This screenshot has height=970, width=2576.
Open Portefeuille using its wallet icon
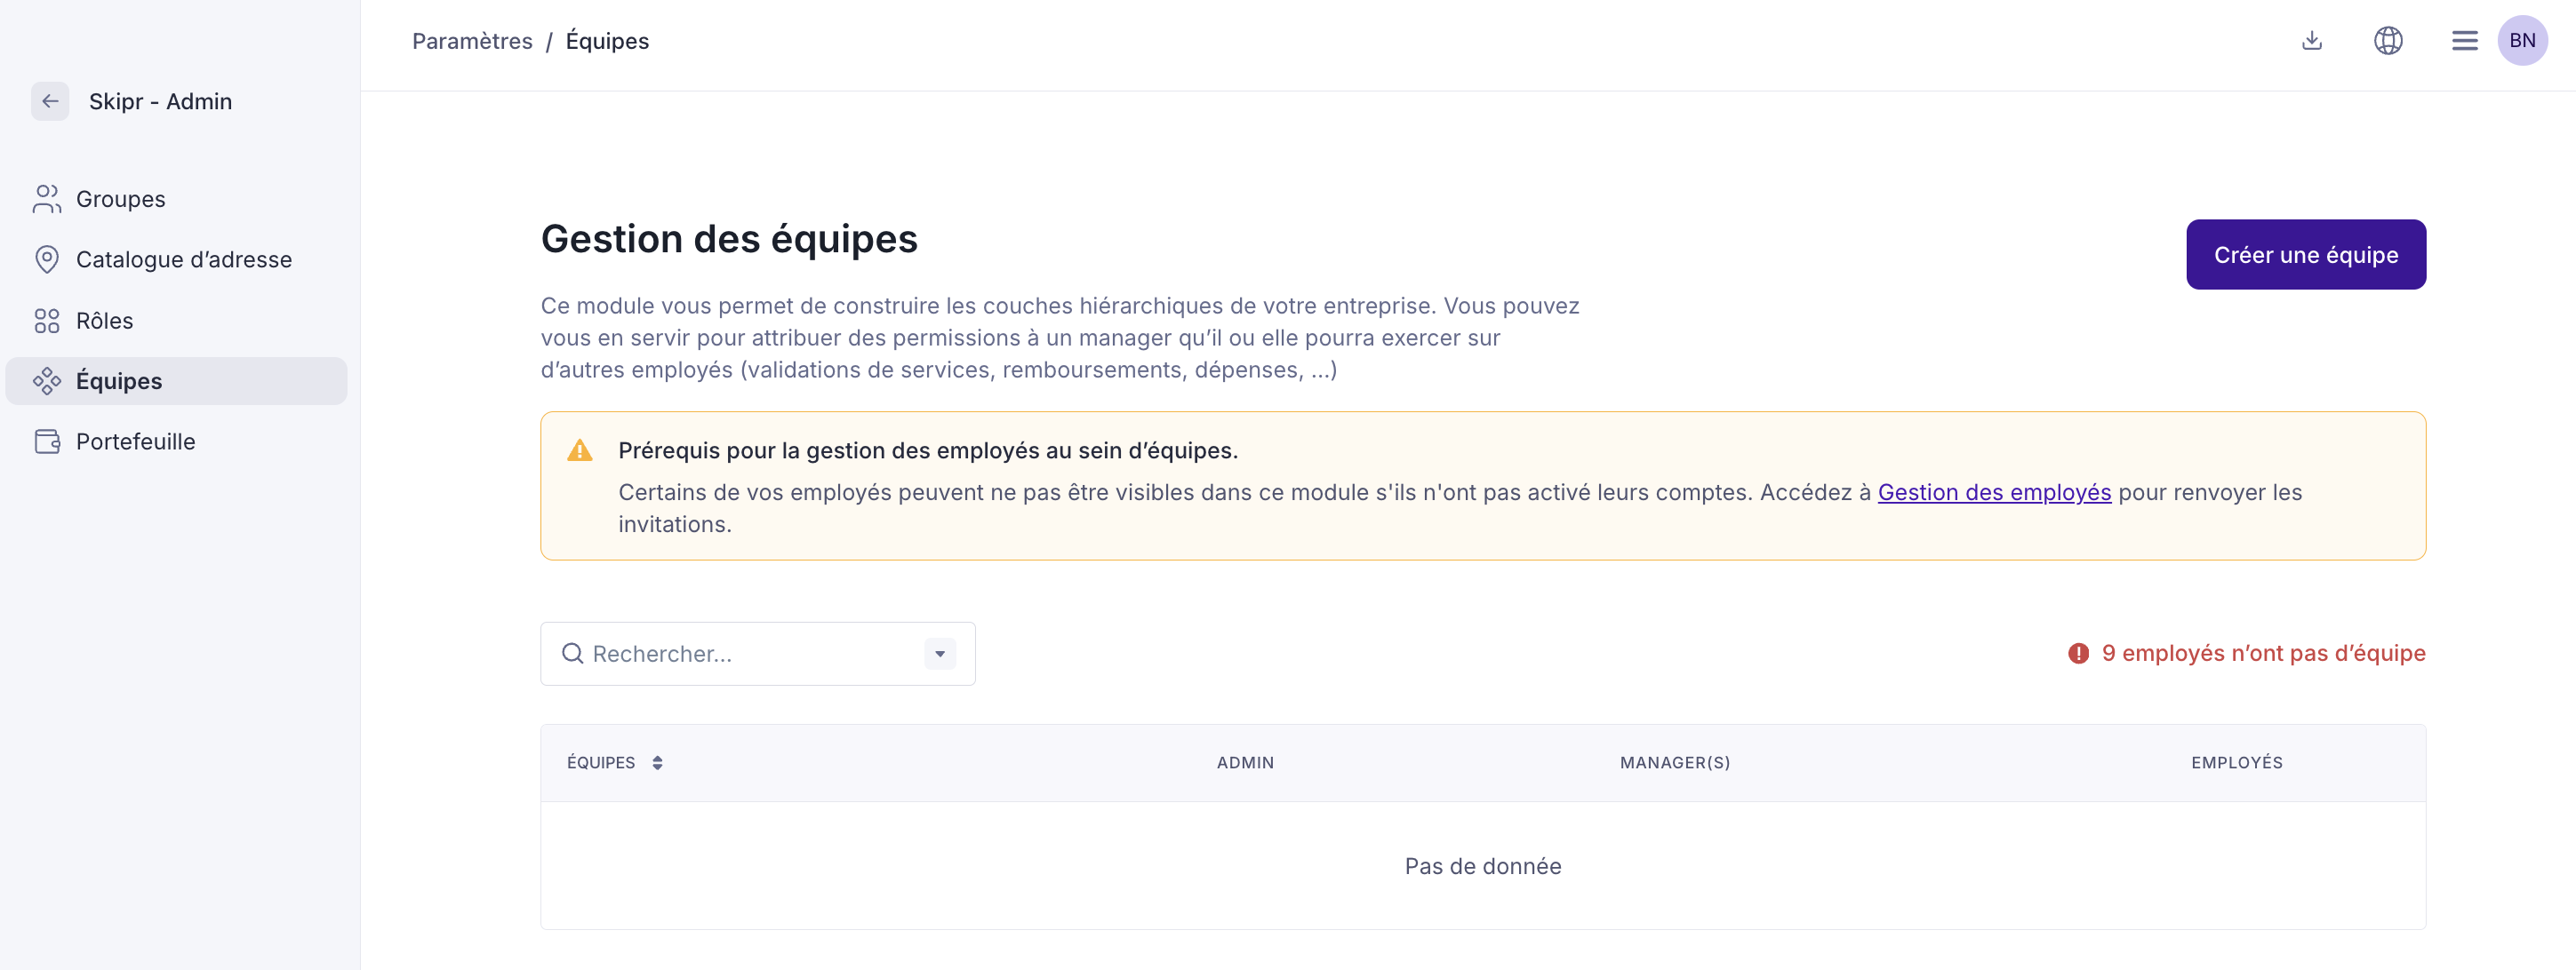[x=47, y=441]
